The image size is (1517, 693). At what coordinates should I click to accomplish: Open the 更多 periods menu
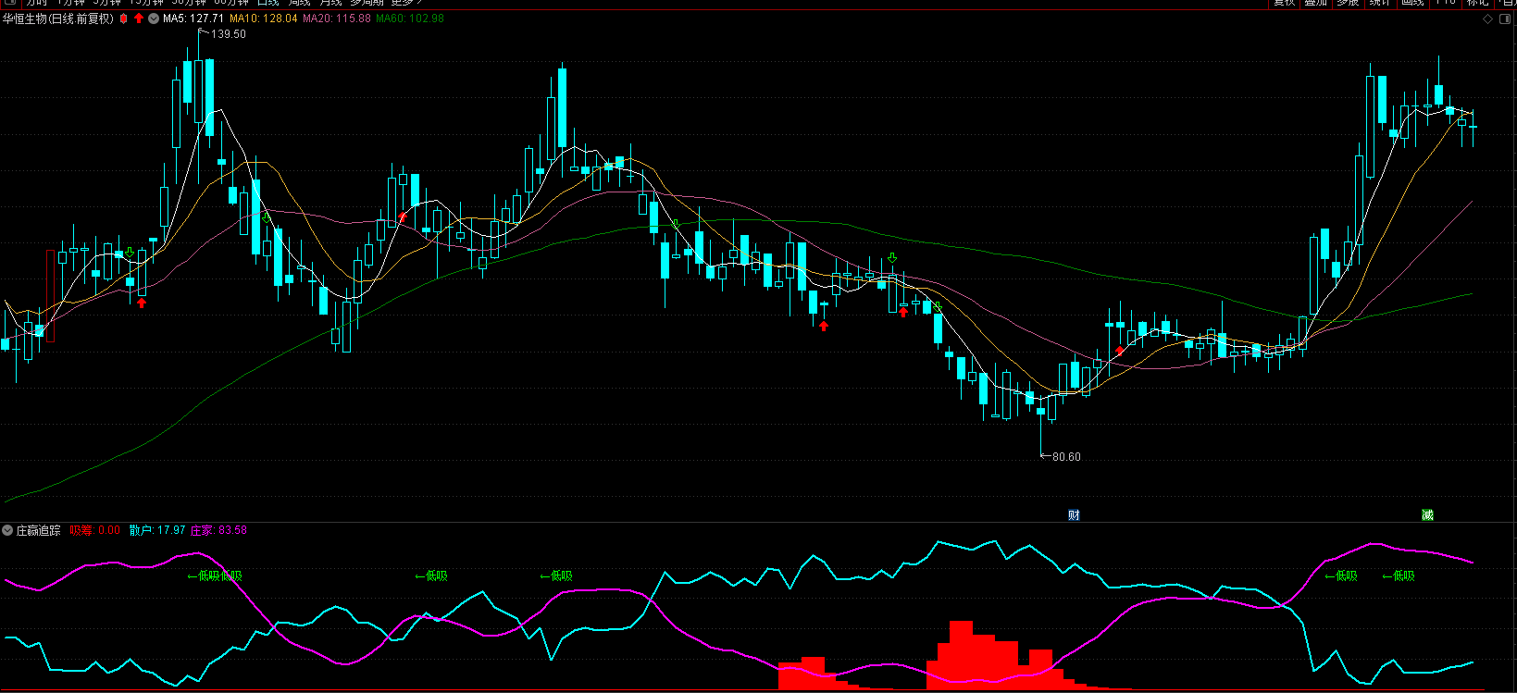[405, 3]
